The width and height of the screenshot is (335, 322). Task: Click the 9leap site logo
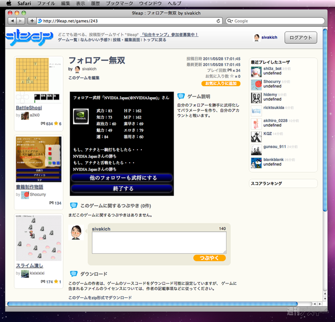30,37
